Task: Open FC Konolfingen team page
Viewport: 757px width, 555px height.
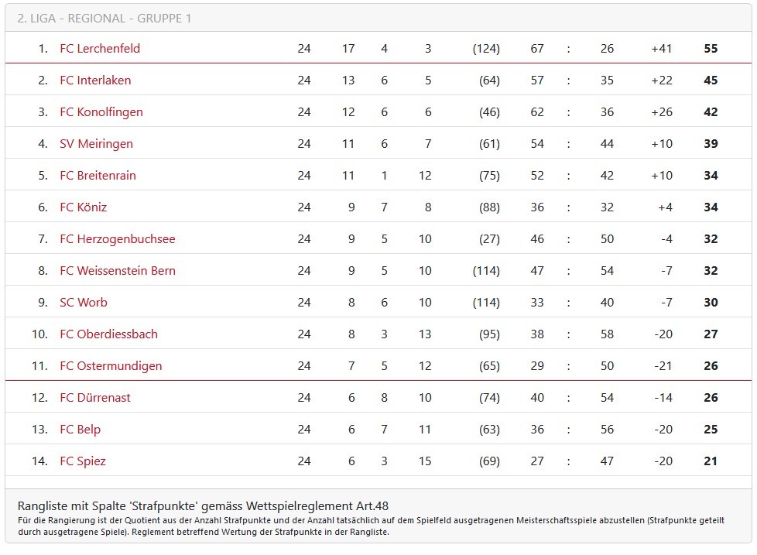Action: [x=101, y=112]
